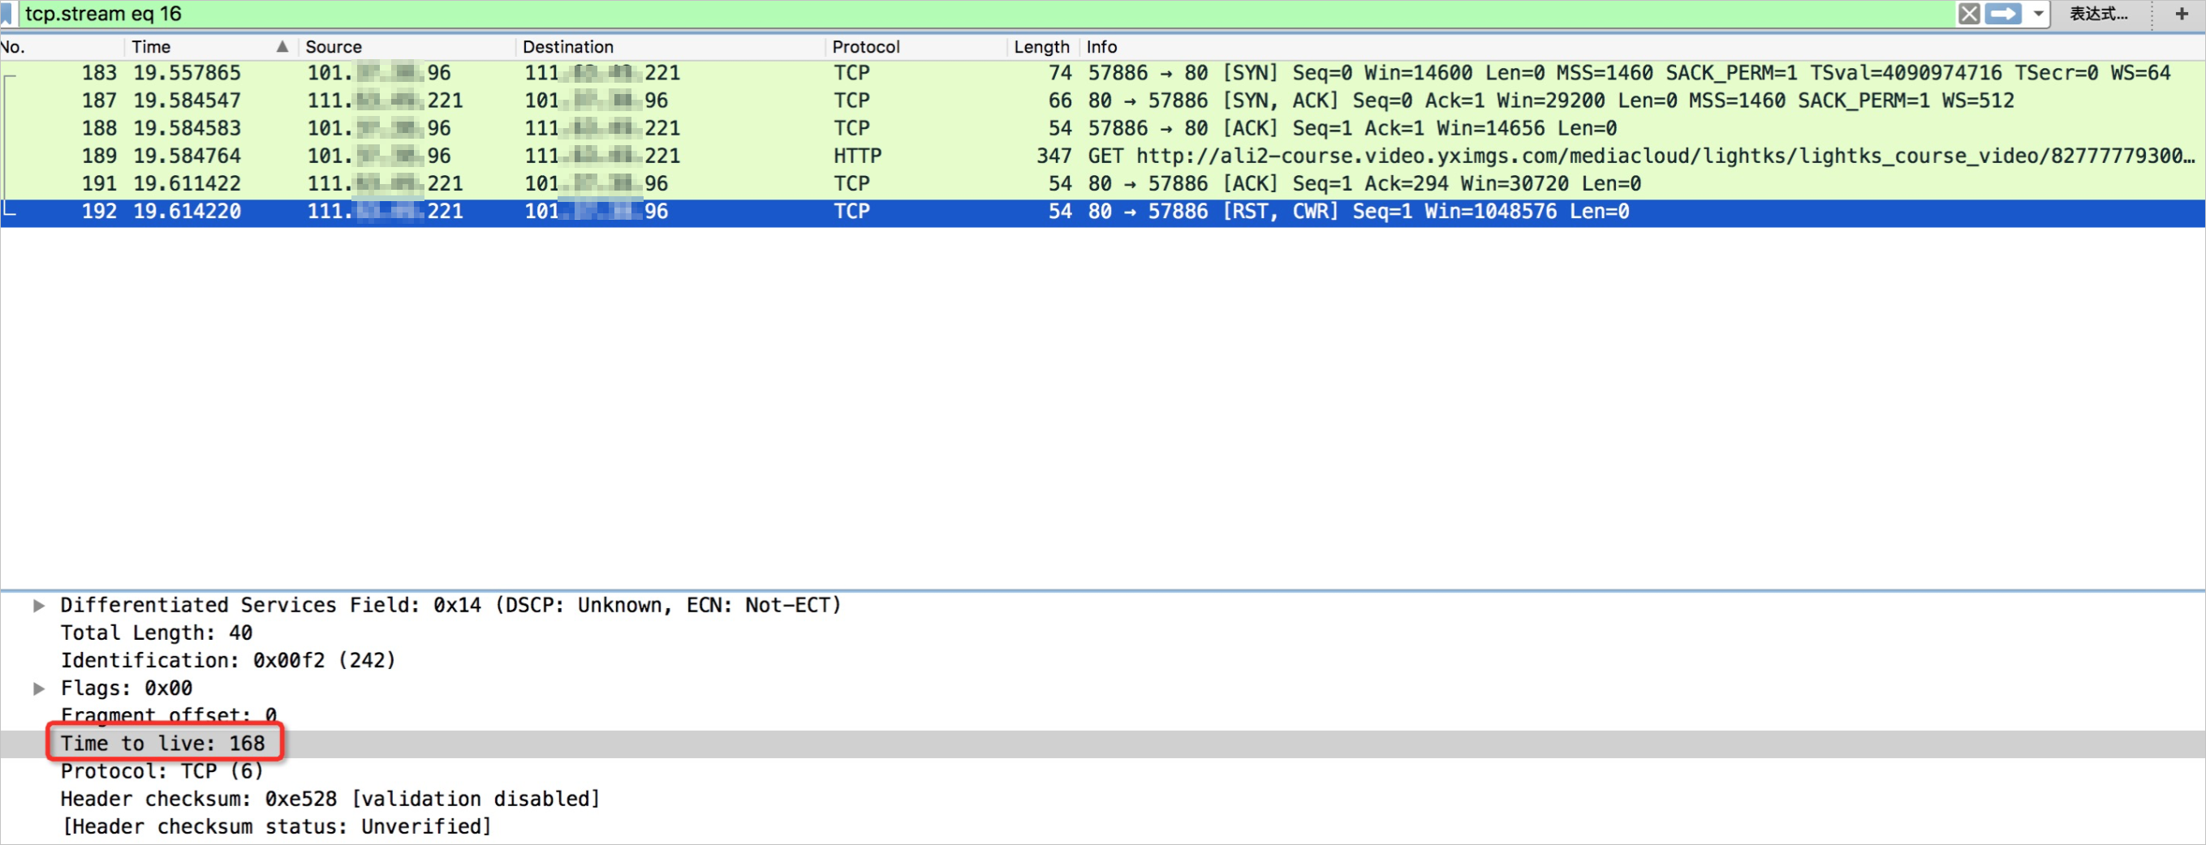
Task: Click HTTP protocol cell of packet 189
Action: coord(857,157)
